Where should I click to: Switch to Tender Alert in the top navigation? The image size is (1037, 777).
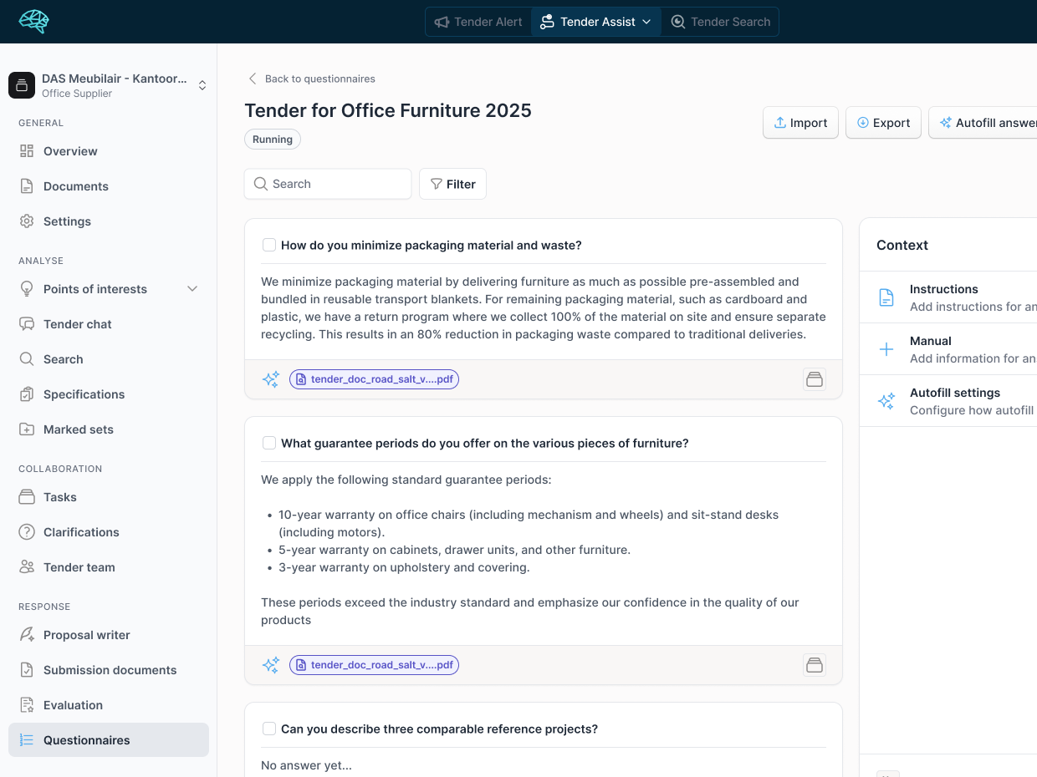(x=478, y=22)
